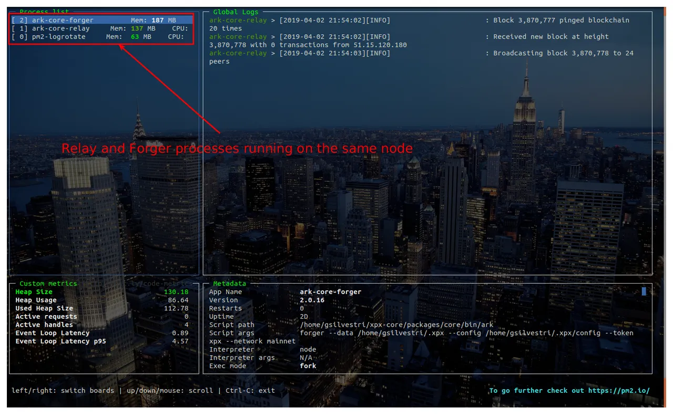Click the Event Loop Latency p95 label

point(60,341)
